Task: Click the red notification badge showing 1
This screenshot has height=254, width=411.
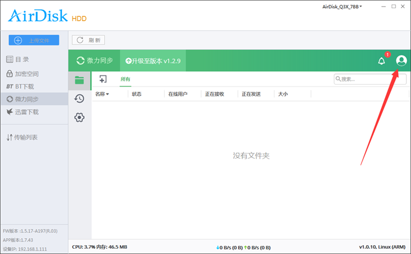Action: click(387, 55)
